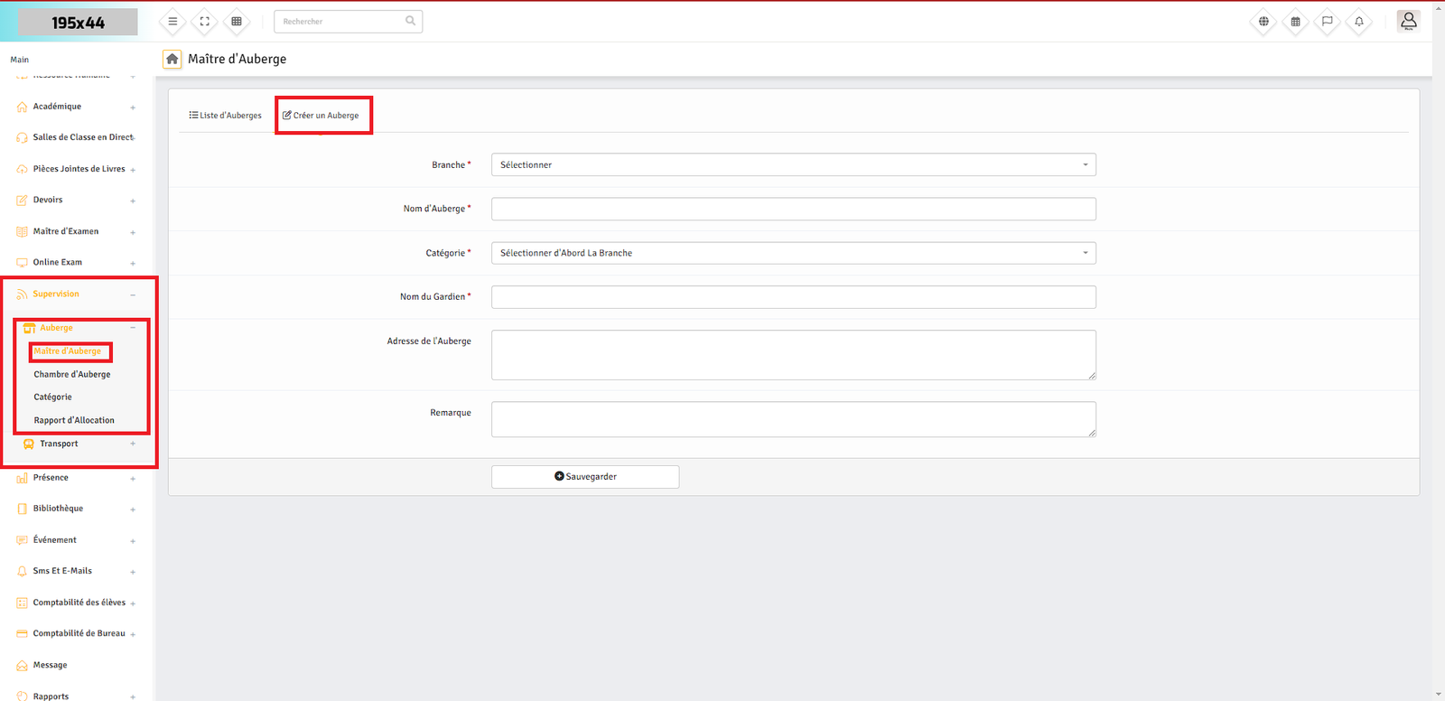Click the globe language icon
The width and height of the screenshot is (1445, 701).
(1263, 22)
